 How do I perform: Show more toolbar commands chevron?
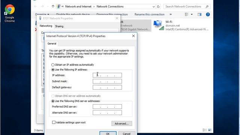(171, 14)
